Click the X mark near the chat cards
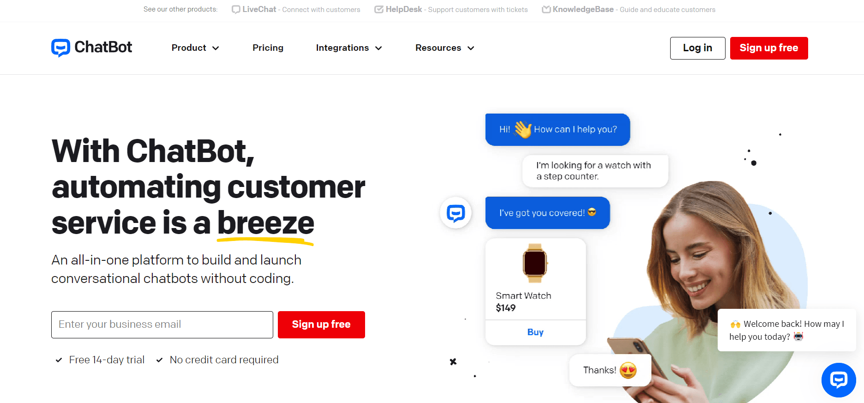 (453, 362)
